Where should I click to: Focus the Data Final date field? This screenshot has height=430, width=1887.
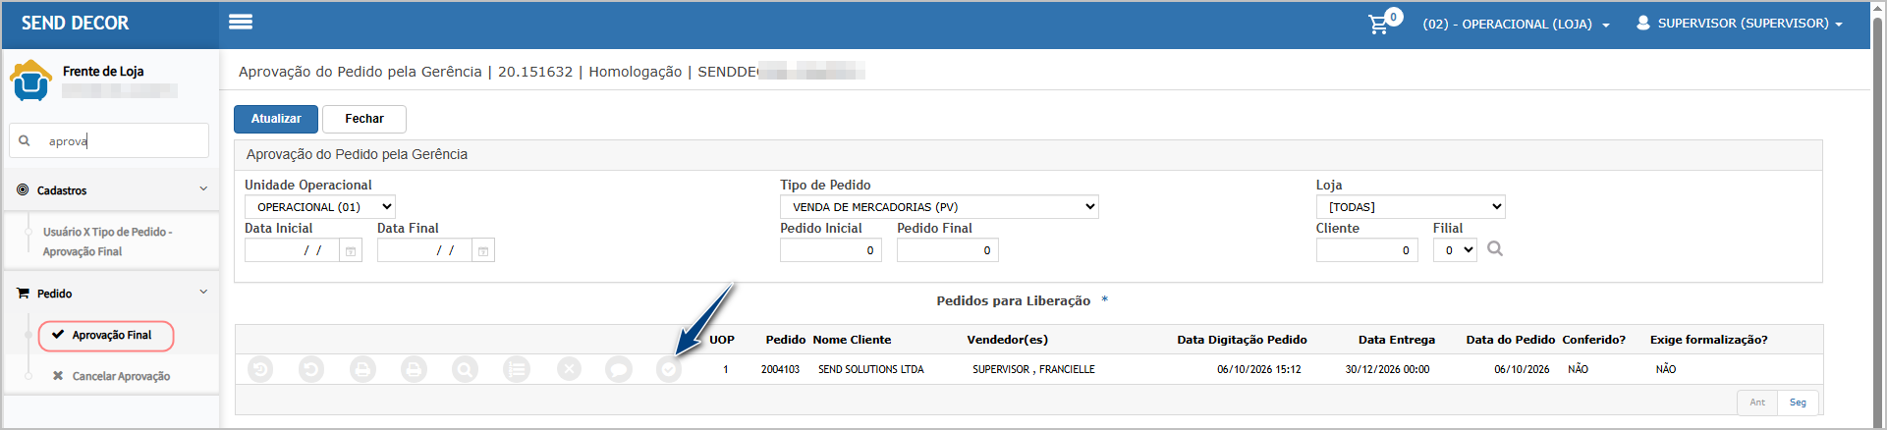point(424,251)
